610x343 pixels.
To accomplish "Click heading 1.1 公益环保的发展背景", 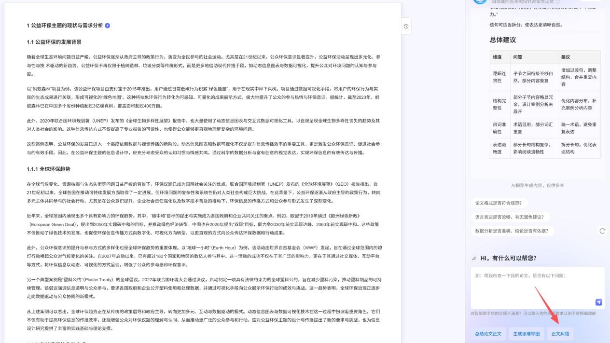I will pos(54,42).
